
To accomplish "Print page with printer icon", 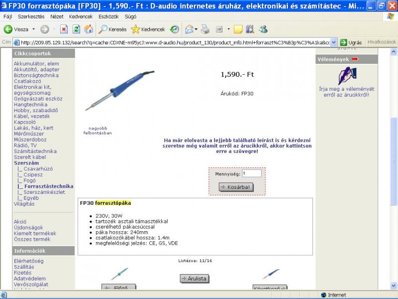I will tap(205, 29).
